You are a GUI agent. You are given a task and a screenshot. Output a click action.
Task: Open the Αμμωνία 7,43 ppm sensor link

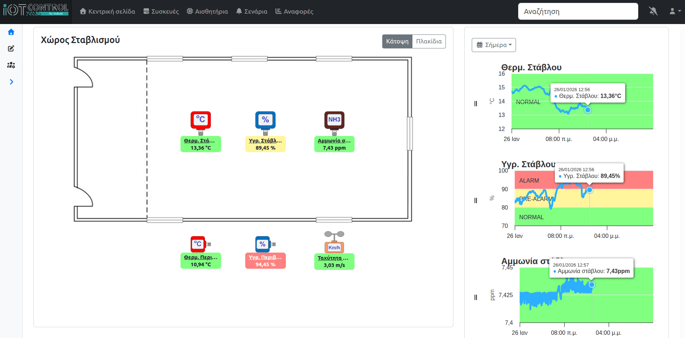[x=334, y=141]
